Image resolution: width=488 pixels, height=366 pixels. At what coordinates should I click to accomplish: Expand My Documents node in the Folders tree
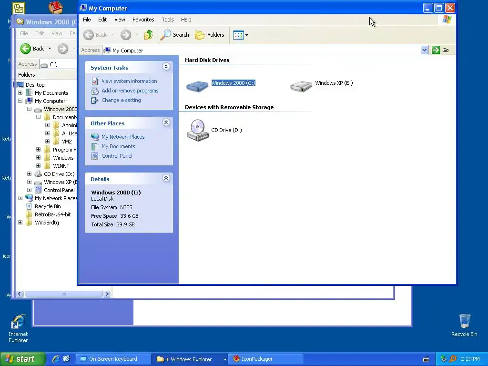pos(20,93)
